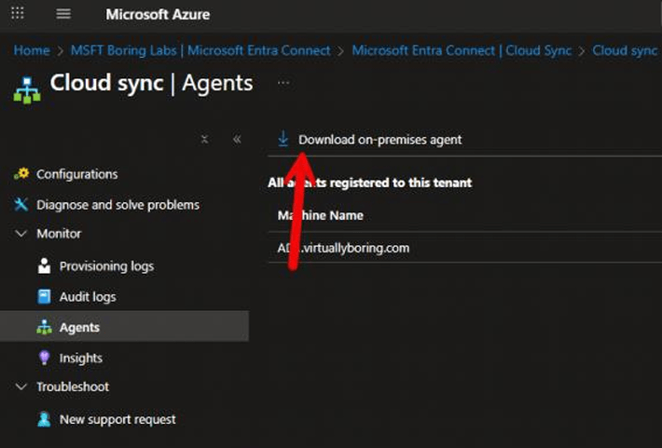
Task: Open Audit logs page
Action: 88,297
